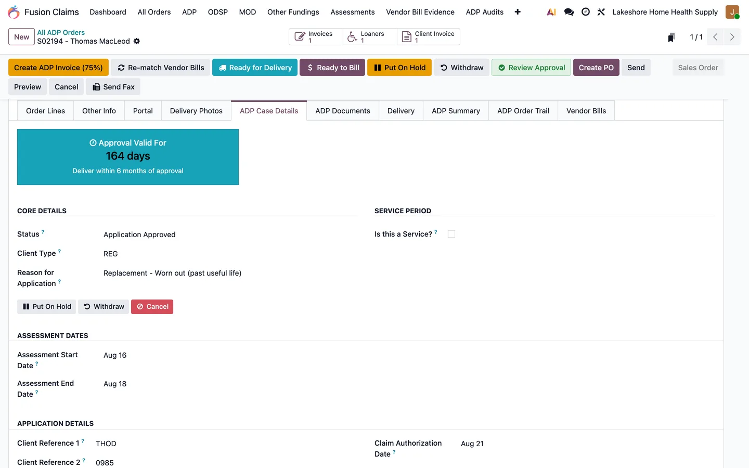Image resolution: width=749 pixels, height=468 pixels.
Task: Click the crossed tools debug icon
Action: pos(601,12)
